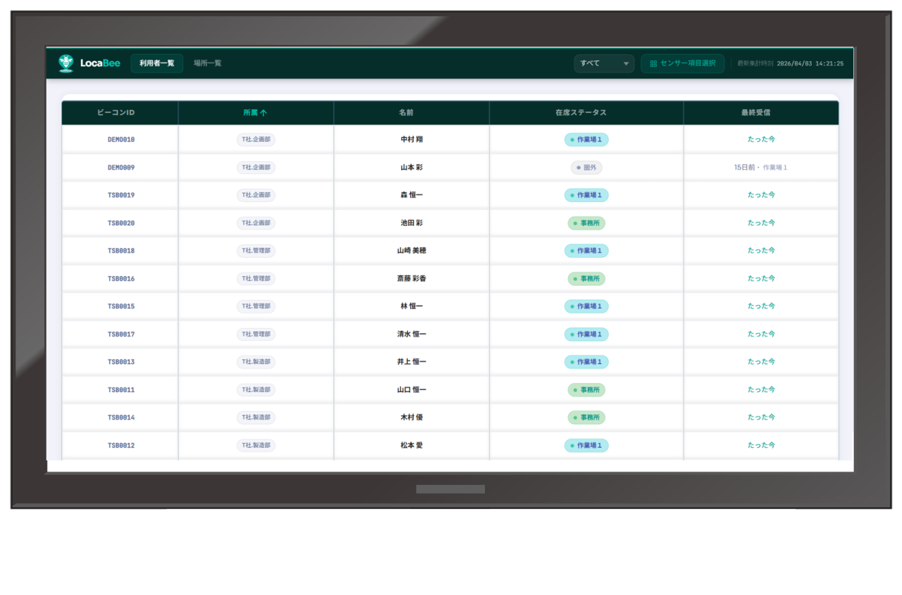Click the 事務所 status badge for 池田 彩
This screenshot has width=902, height=595.
586,223
